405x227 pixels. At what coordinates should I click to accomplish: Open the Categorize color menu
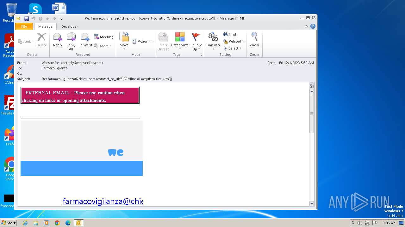pyautogui.click(x=180, y=41)
